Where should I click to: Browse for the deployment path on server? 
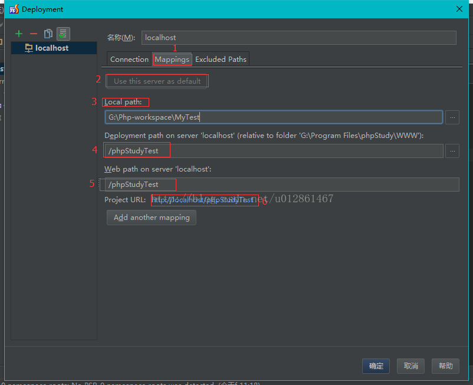point(452,151)
